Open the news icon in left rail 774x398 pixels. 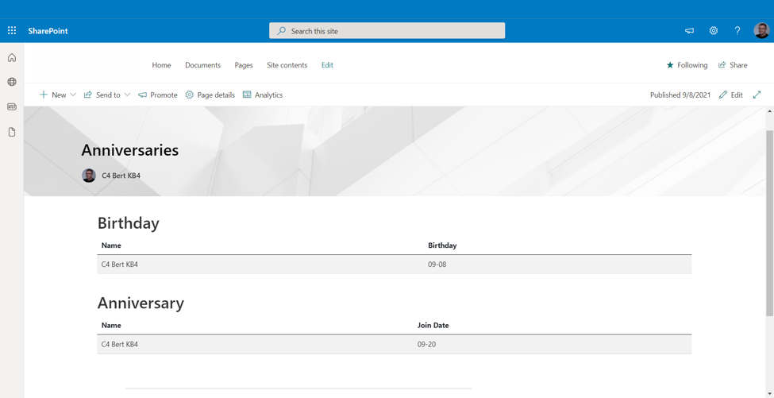[12, 106]
